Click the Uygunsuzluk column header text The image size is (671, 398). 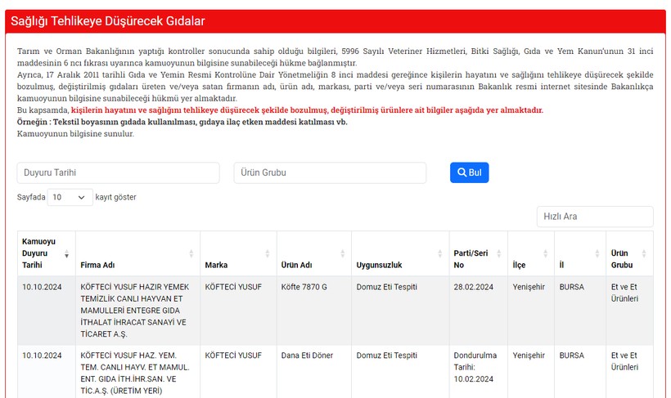tap(379, 265)
